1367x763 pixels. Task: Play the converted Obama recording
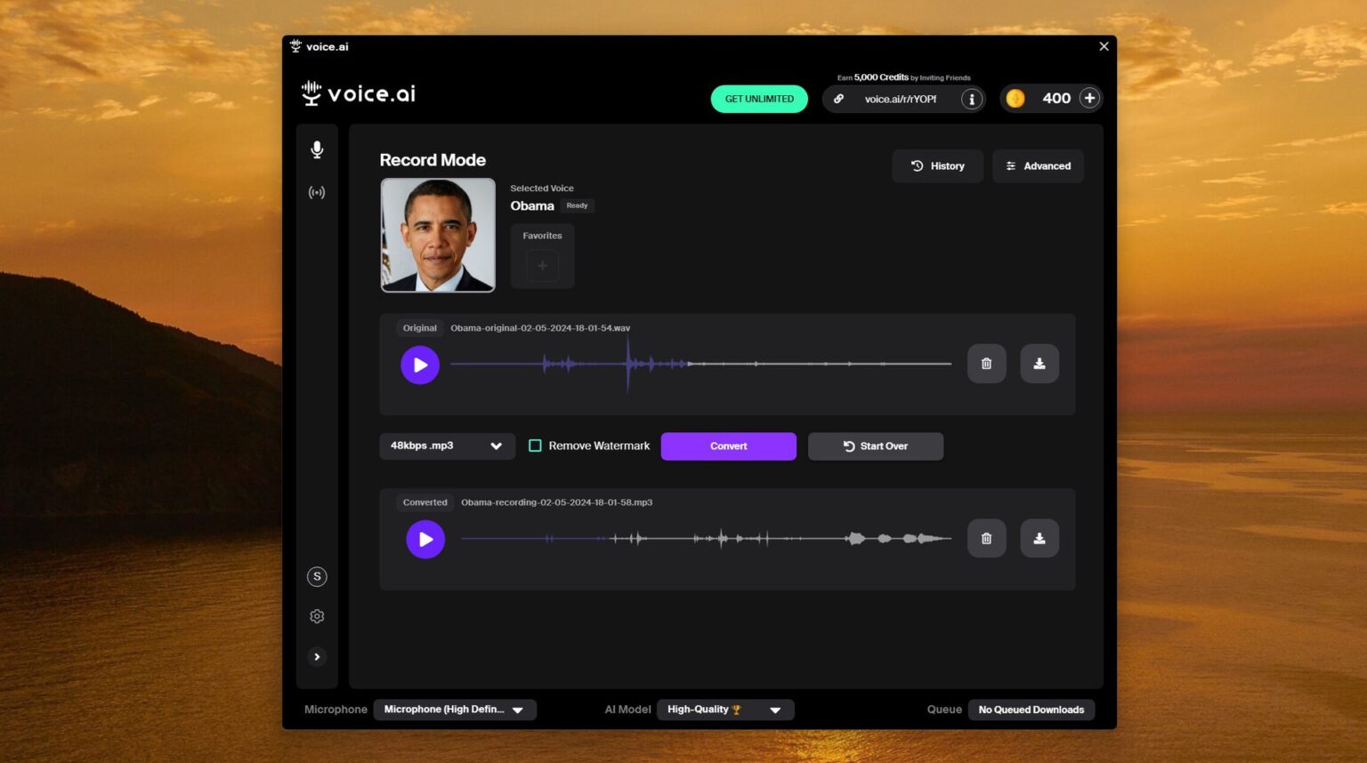425,539
